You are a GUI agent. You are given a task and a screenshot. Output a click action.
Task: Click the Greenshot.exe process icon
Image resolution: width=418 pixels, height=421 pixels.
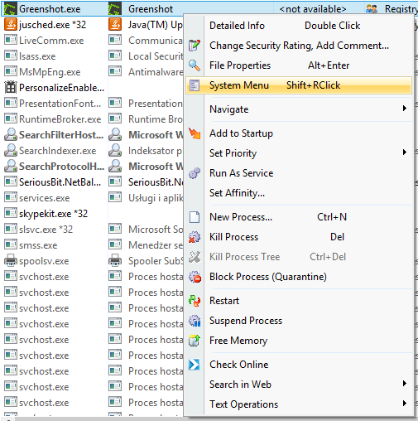point(10,9)
